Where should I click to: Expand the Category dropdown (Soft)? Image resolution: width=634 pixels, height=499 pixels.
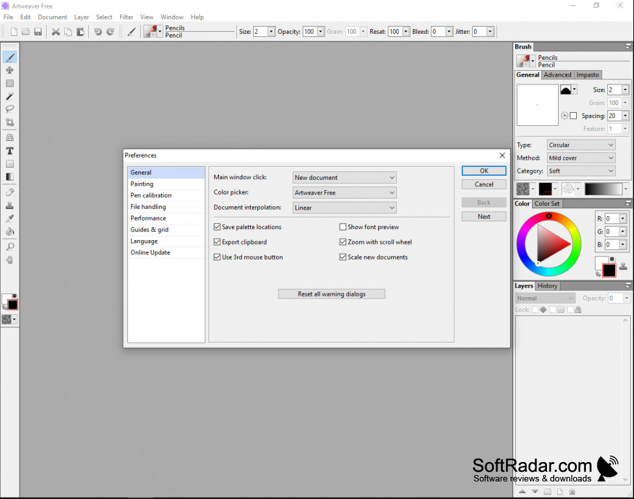coord(581,171)
